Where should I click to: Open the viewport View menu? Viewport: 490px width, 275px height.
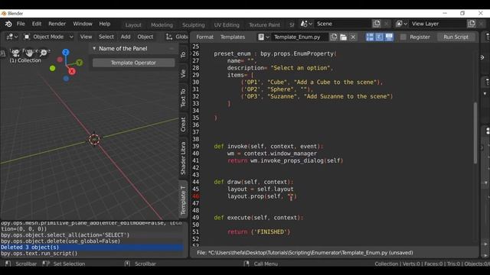pos(86,37)
